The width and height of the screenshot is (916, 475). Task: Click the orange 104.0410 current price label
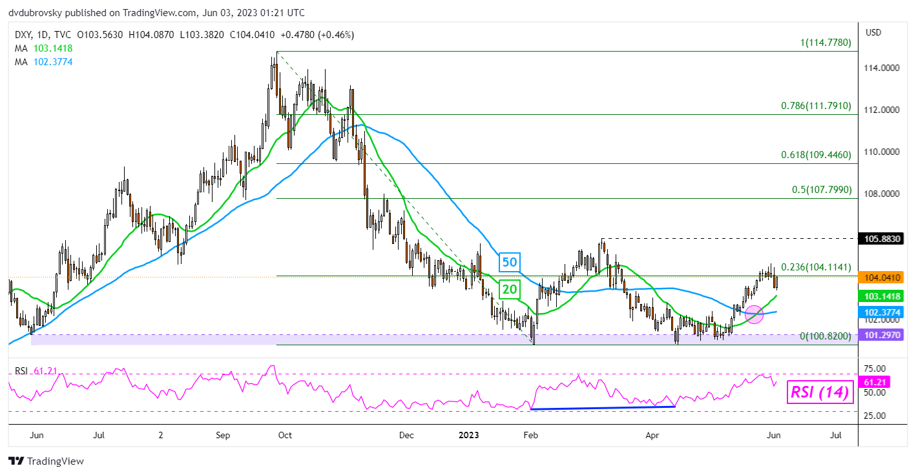point(882,278)
